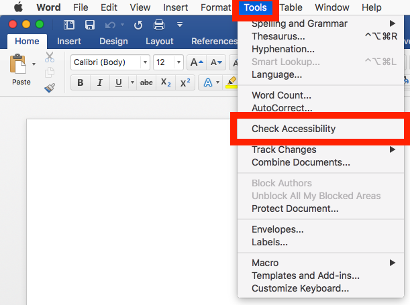Viewport: 410px width, 305px height.
Task: Apply yellow text highlight color
Action: pos(231,82)
